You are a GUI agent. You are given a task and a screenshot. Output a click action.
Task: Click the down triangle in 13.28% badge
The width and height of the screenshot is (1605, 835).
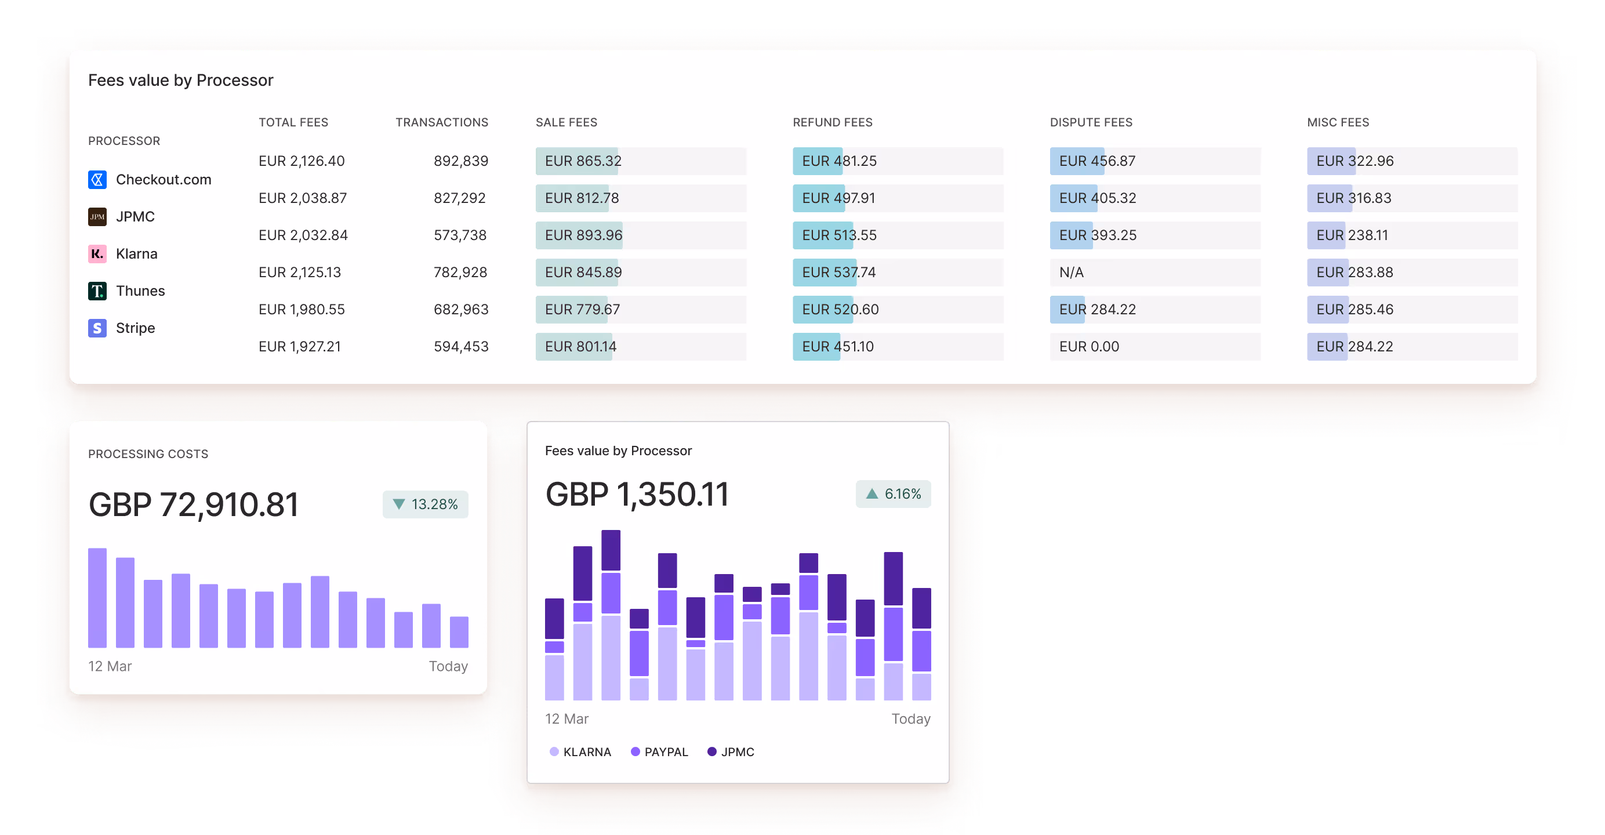[x=399, y=504]
